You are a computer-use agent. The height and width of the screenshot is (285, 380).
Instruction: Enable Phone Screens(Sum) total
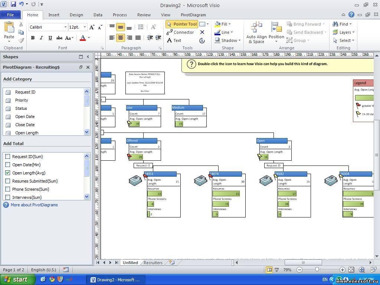8,189
